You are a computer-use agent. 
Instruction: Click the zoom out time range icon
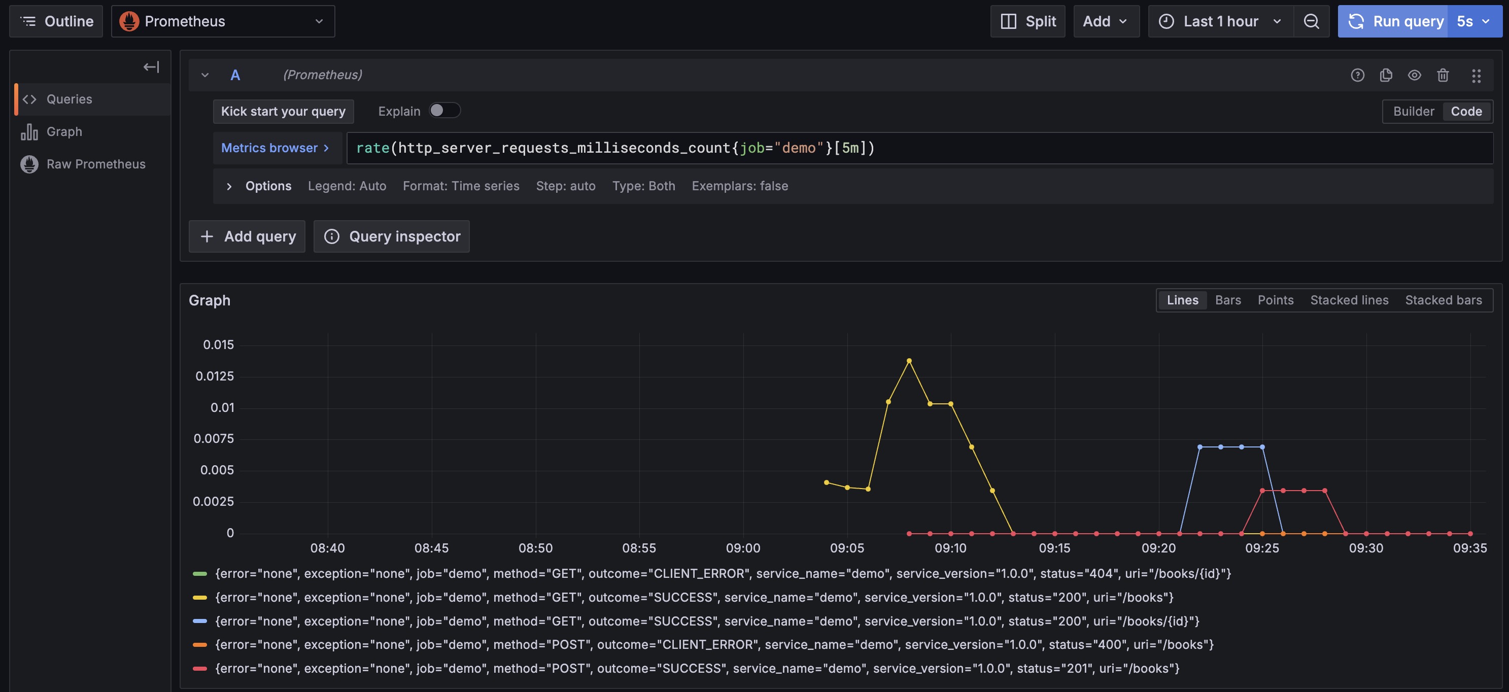(1311, 21)
